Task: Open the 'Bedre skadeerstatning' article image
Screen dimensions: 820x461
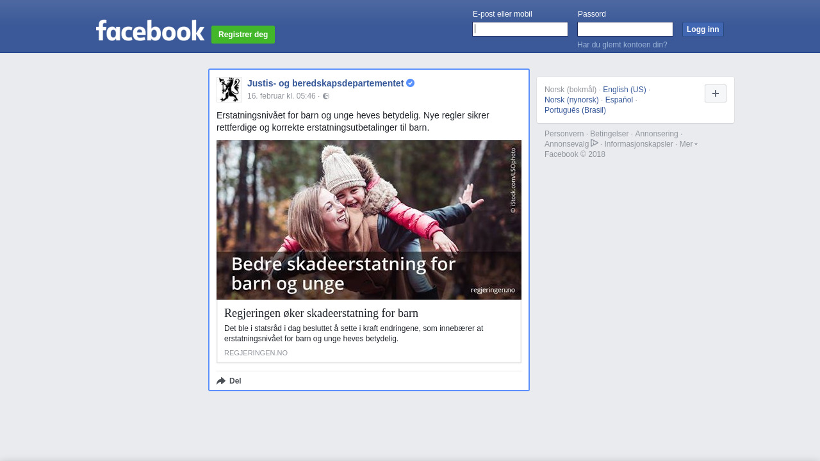Action: (369, 220)
